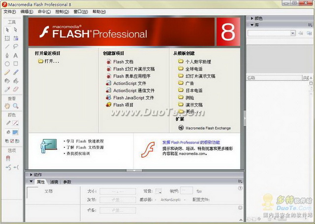
Task: Open Macromedia Flash Exchange link
Action: coord(208,128)
